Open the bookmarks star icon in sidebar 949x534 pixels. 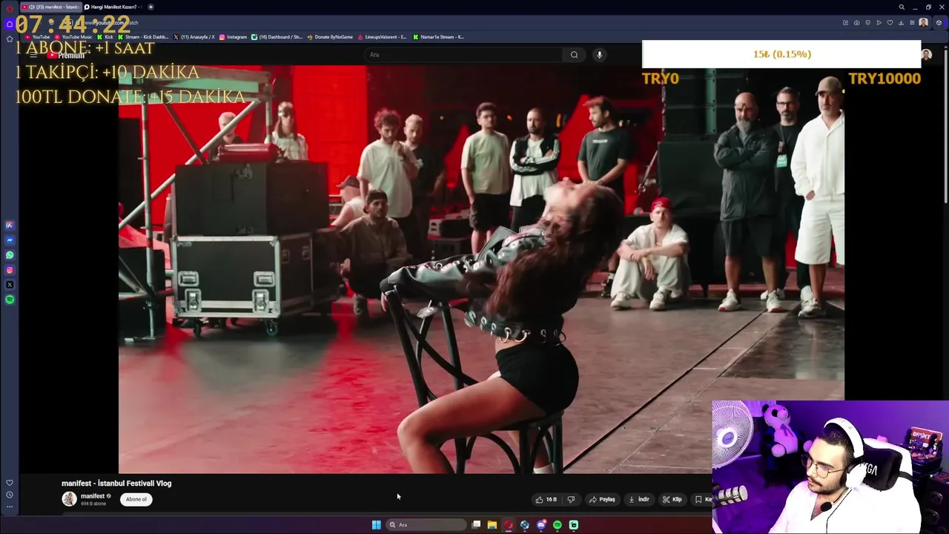pyautogui.click(x=10, y=39)
